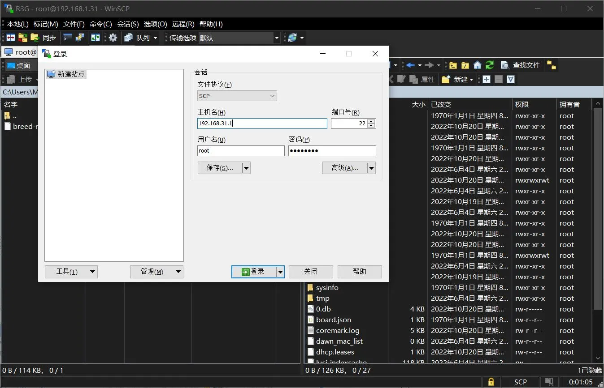This screenshot has height=388, width=604.
Task: Open the 高级 (Advanced) dropdown arrow
Action: click(371, 167)
